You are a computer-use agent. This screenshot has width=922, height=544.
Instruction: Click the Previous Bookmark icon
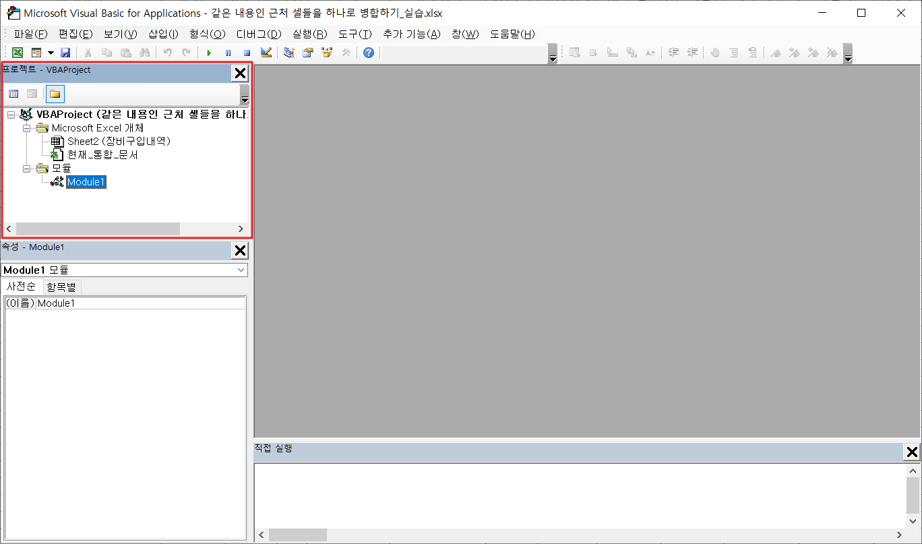[813, 53]
